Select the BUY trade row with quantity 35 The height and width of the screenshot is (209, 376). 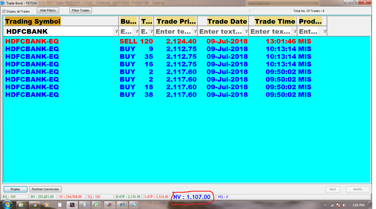pyautogui.click(x=187, y=57)
